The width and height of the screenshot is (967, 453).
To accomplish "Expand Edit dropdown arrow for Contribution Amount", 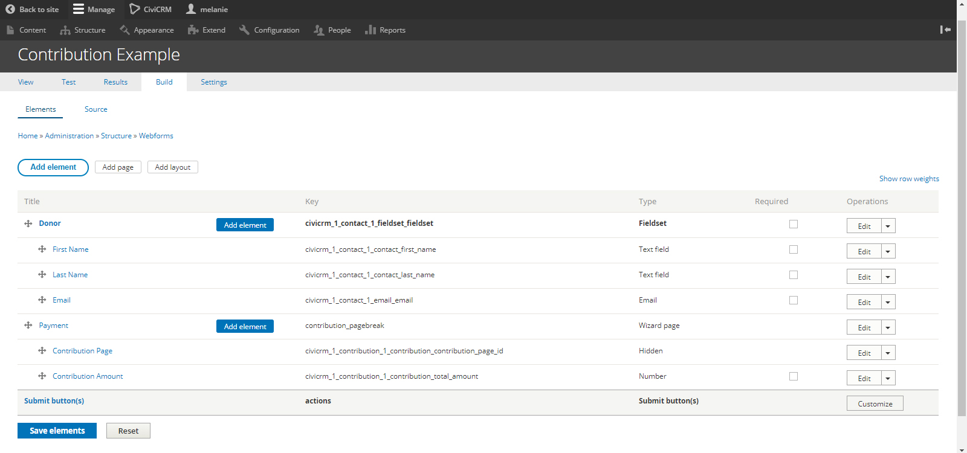I will pos(888,378).
